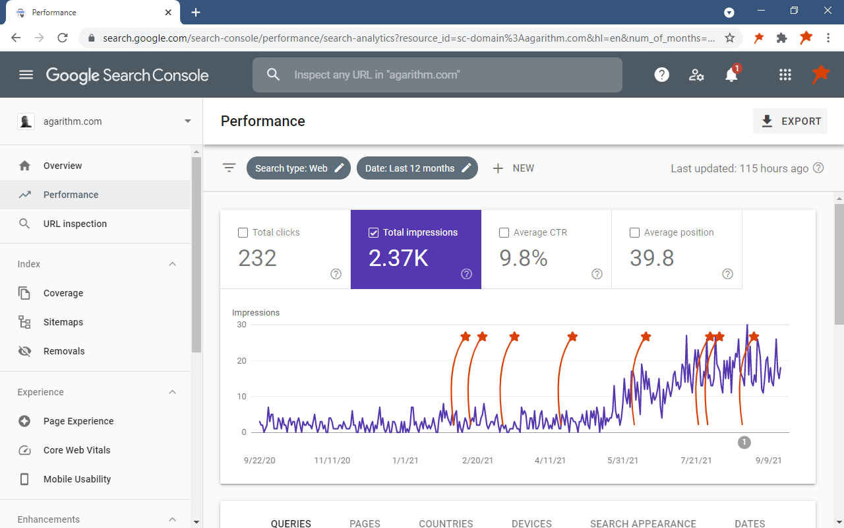Image resolution: width=844 pixels, height=528 pixels.
Task: Toggle the Average CTR checkbox
Action: [x=504, y=232]
